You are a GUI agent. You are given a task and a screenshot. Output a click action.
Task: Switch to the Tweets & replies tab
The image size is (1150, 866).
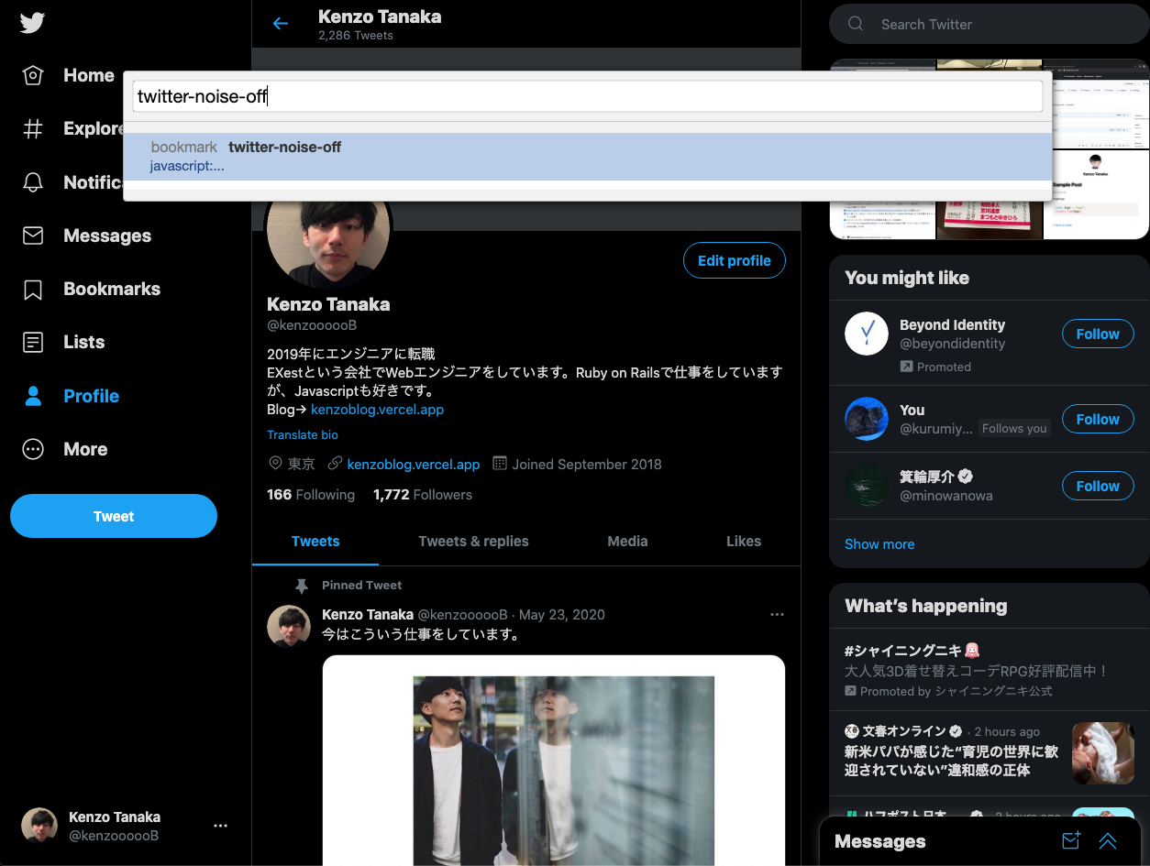coord(473,542)
